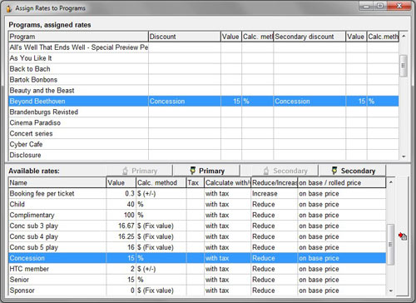416x303 pixels.
Task: Click the programs list scrollbar thumb
Action: 404,66
